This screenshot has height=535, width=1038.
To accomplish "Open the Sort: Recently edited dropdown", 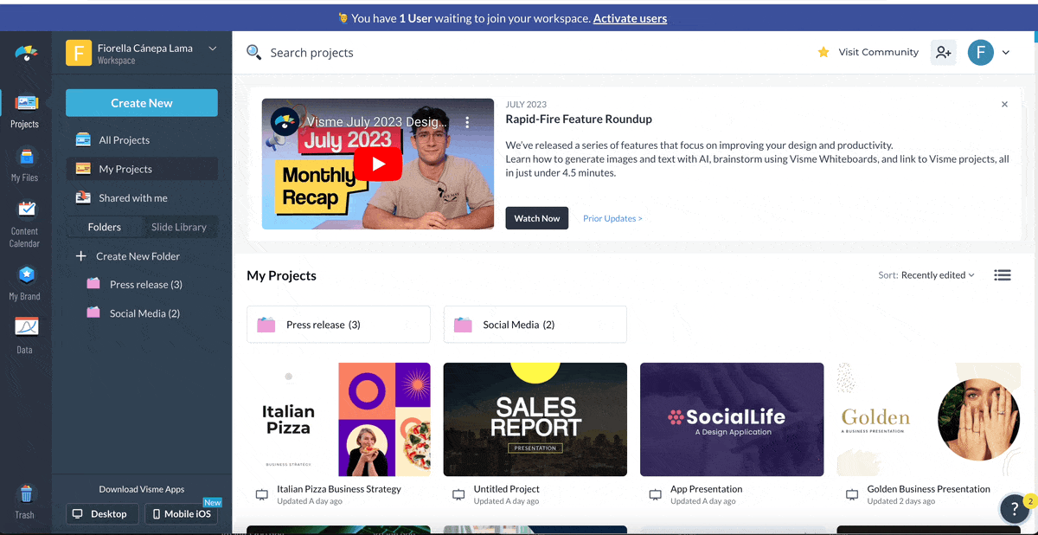I will tap(926, 275).
